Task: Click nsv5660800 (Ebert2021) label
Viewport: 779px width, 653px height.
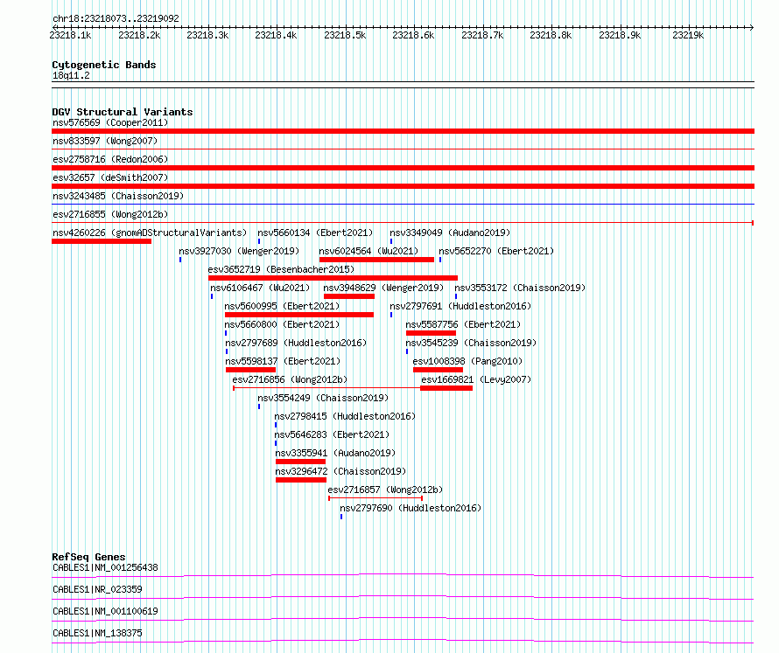Action: point(282,324)
